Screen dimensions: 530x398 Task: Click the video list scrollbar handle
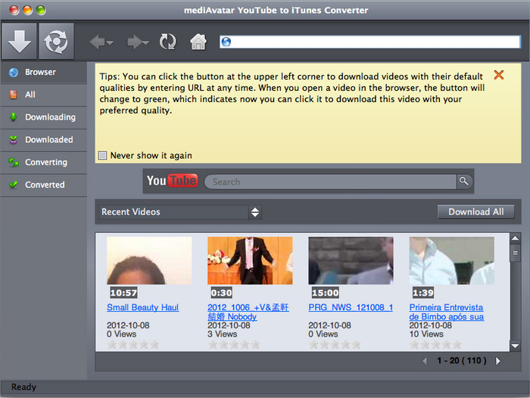pos(515,253)
